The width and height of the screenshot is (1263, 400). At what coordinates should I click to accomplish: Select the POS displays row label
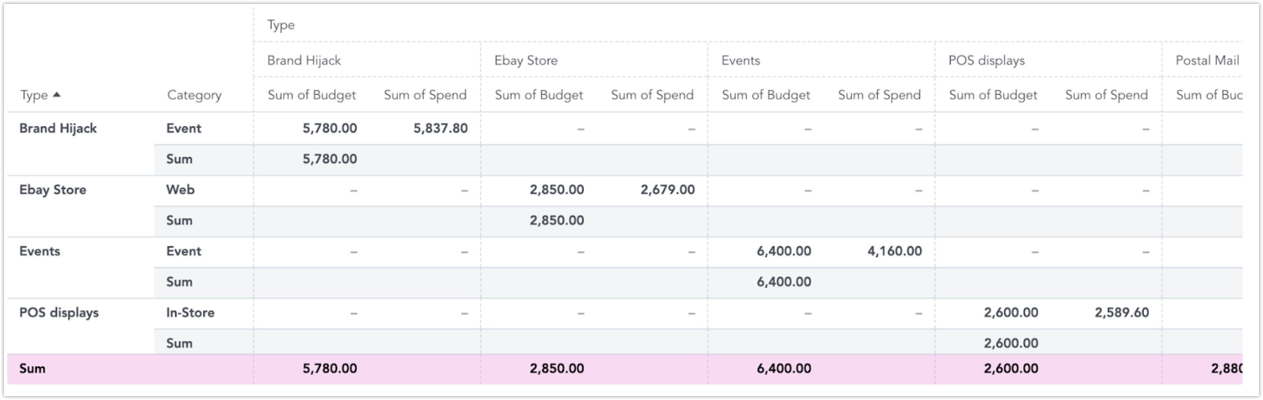point(59,313)
